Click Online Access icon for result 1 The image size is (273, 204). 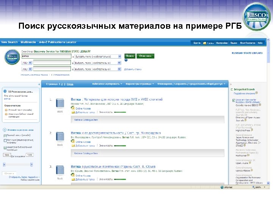[73, 108]
